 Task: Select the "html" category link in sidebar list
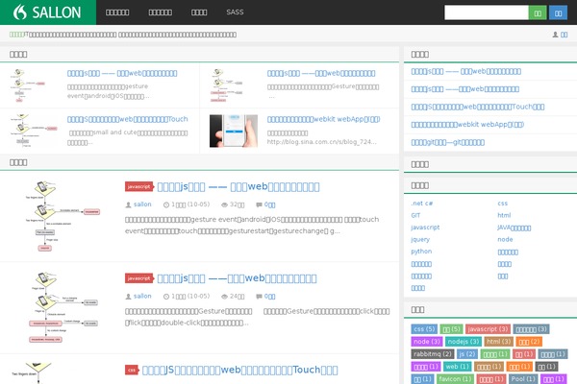[x=504, y=215]
